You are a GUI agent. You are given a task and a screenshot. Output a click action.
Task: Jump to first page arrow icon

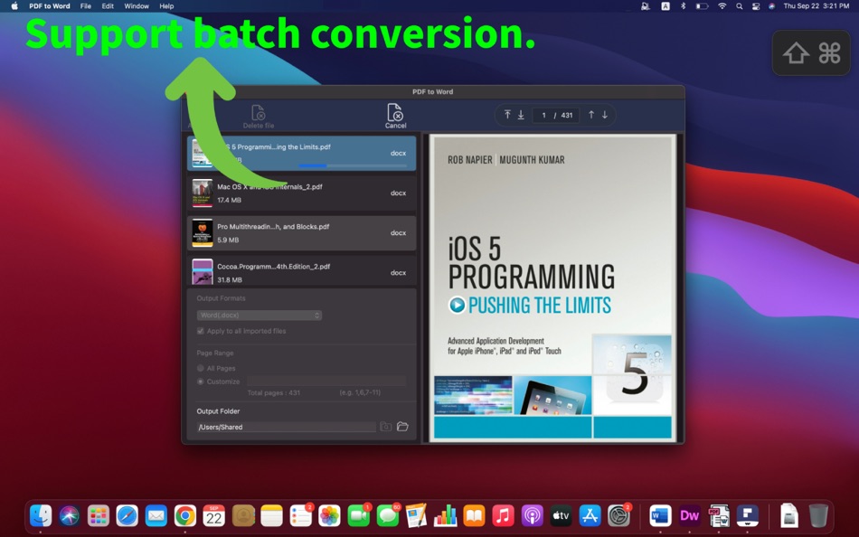coord(507,115)
